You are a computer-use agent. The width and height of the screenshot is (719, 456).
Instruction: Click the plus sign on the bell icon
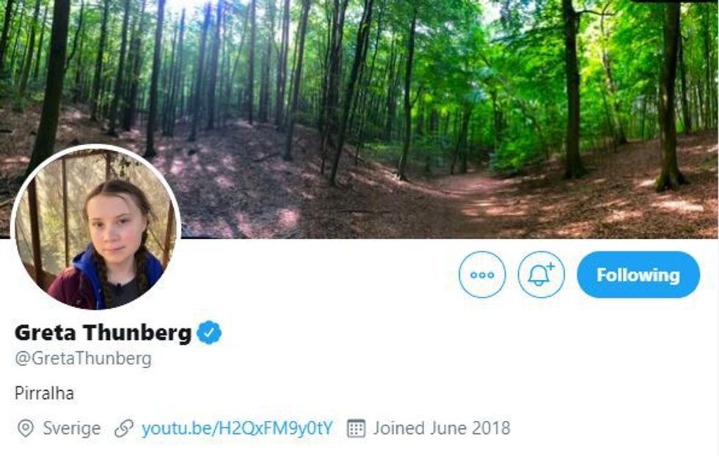pyautogui.click(x=551, y=267)
